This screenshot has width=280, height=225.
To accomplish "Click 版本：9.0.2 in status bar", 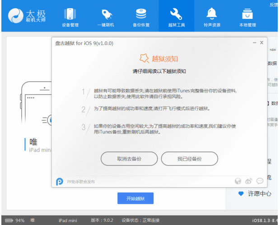I will pos(102,220).
